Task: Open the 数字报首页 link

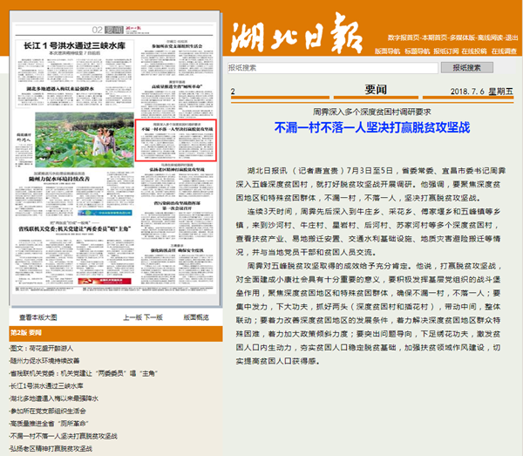Action: pyautogui.click(x=404, y=37)
